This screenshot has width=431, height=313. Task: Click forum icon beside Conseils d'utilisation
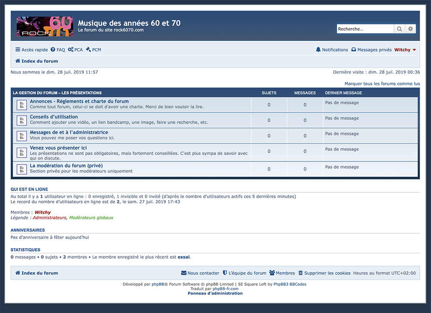click(22, 120)
